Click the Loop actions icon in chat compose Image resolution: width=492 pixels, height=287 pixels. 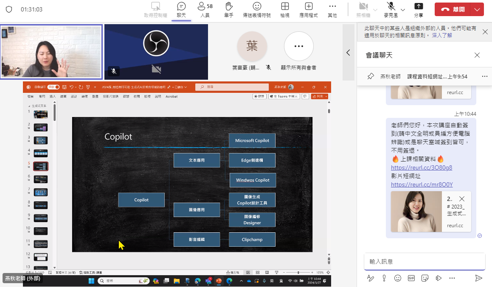[439, 278]
